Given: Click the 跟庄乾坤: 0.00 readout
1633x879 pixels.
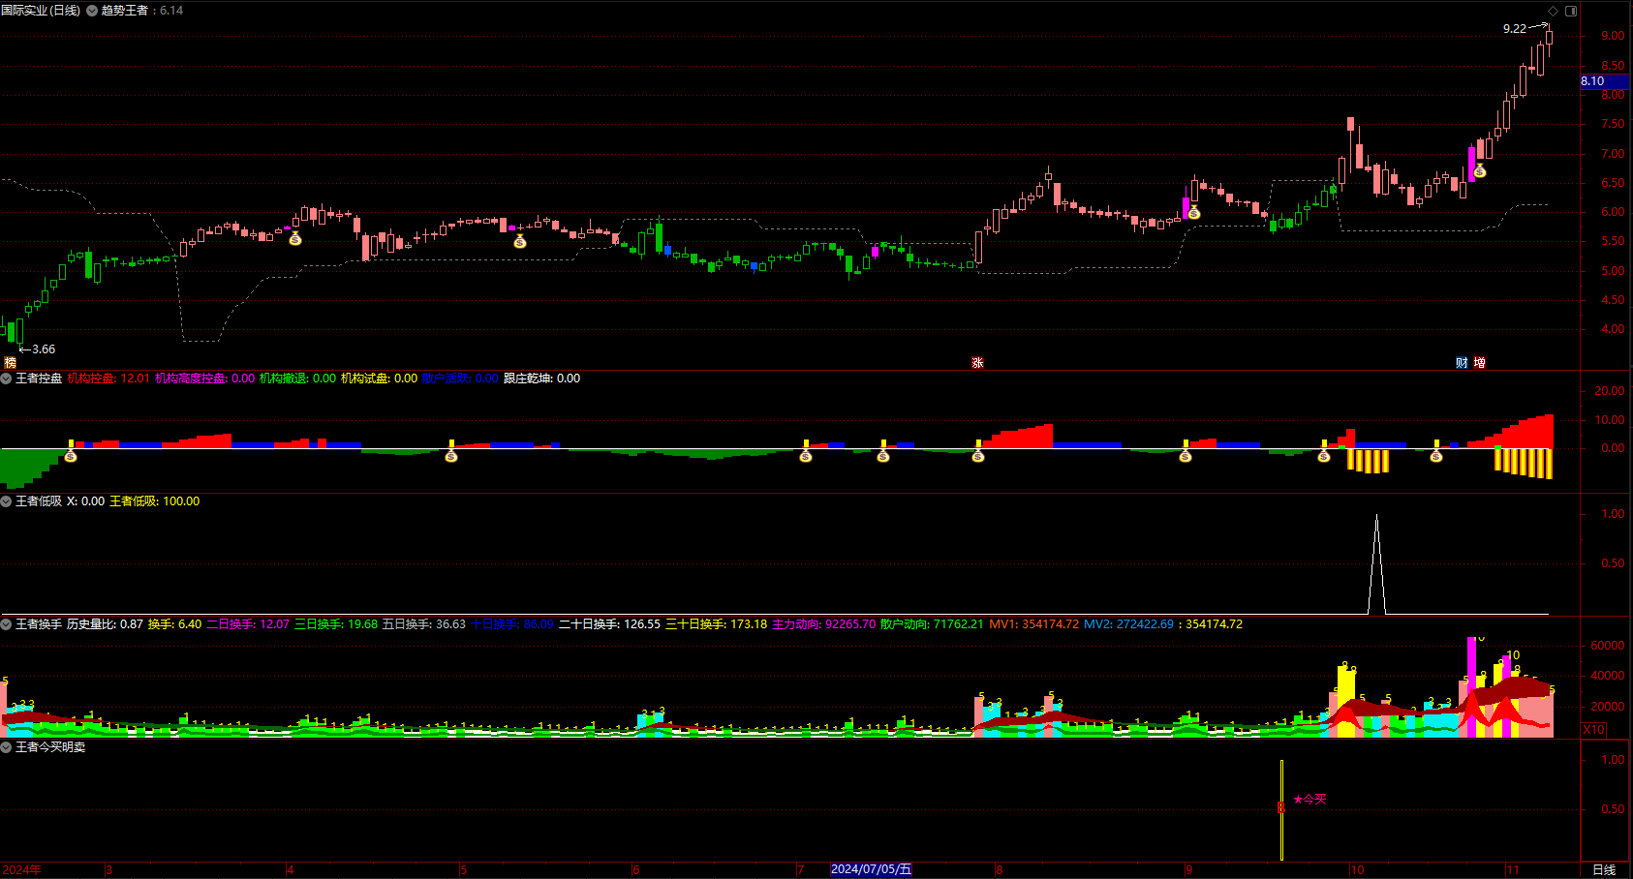Looking at the screenshot, I should pyautogui.click(x=541, y=379).
